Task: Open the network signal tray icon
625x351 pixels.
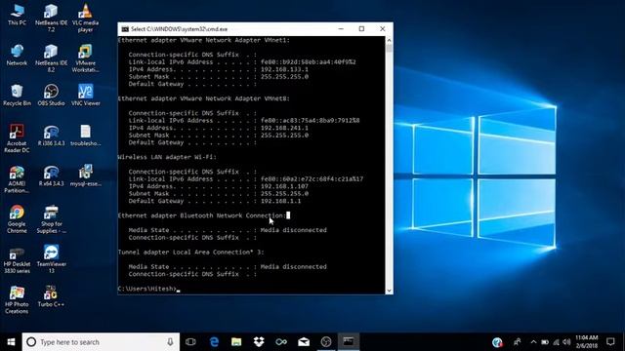Action: pos(556,342)
